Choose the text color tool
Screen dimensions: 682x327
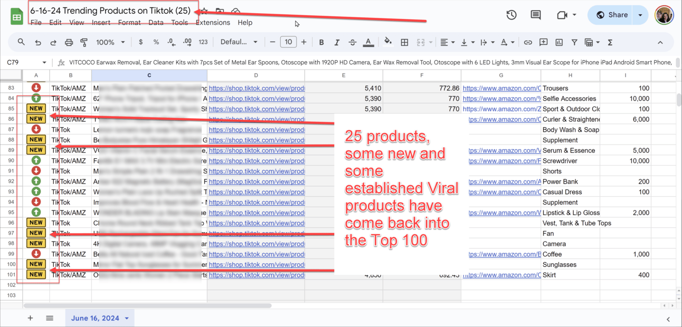click(x=368, y=42)
